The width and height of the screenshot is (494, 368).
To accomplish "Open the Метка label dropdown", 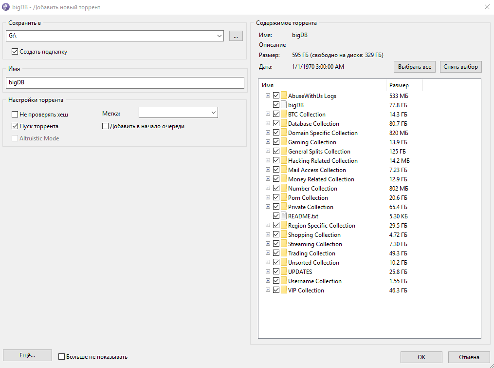I will [214, 113].
